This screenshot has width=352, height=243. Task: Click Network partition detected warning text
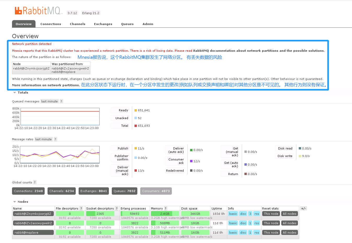click(32, 44)
